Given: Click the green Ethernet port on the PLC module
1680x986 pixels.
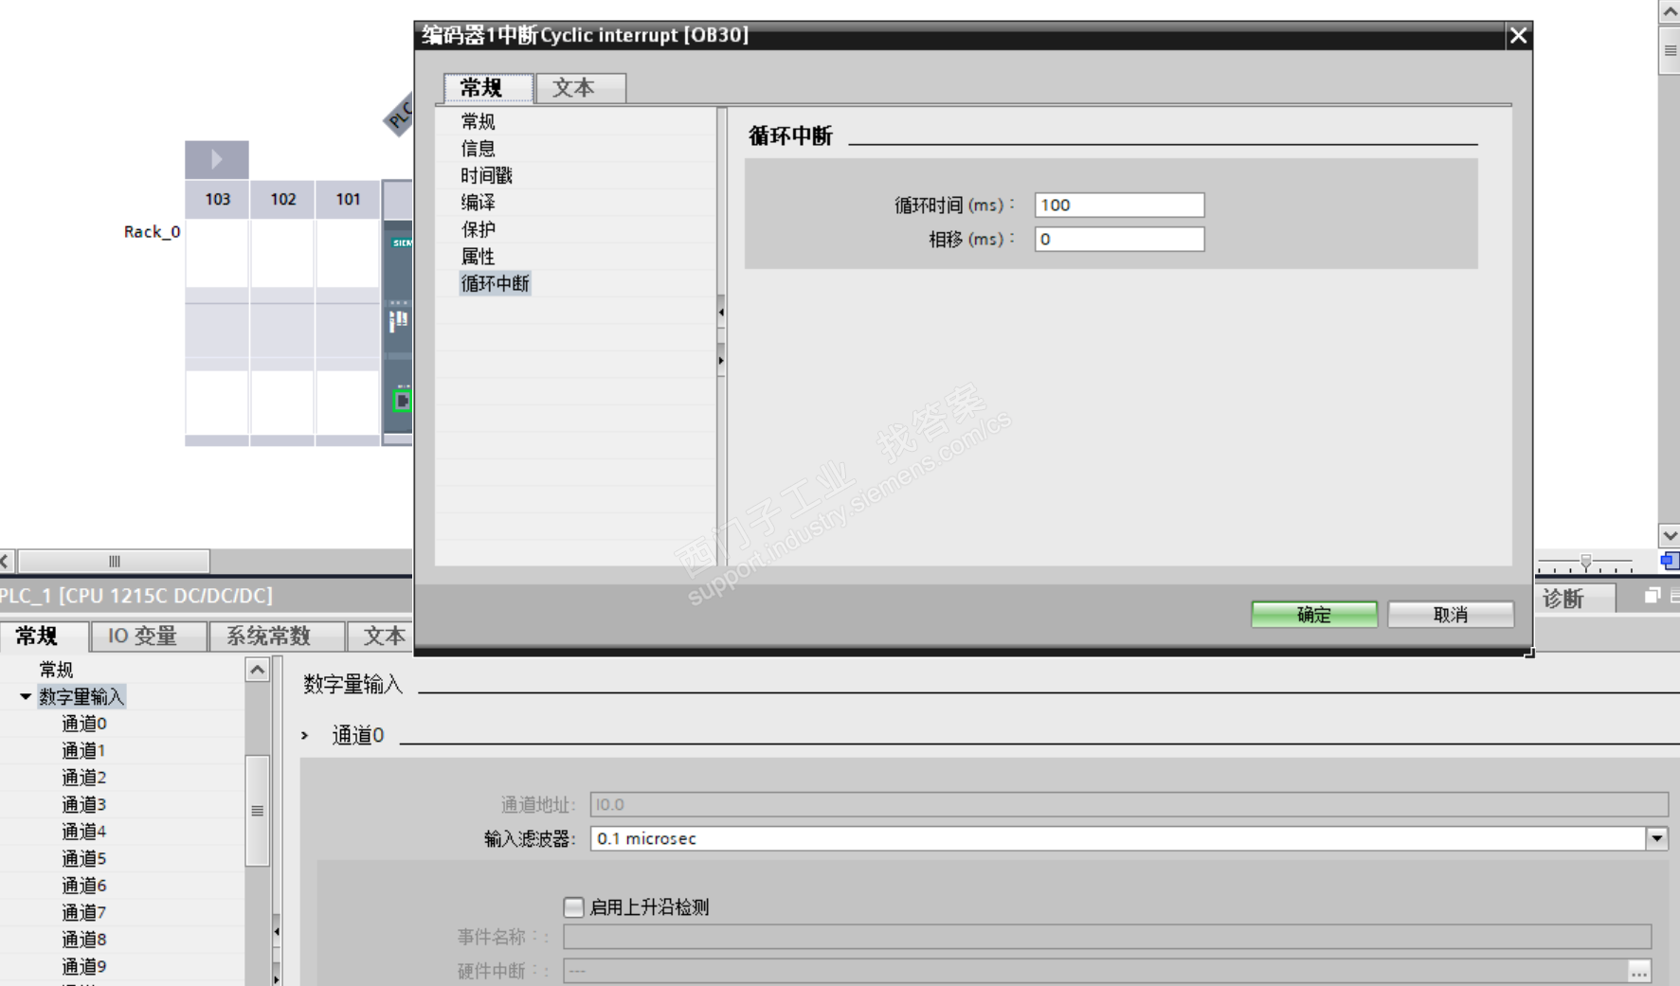Looking at the screenshot, I should coord(402,401).
